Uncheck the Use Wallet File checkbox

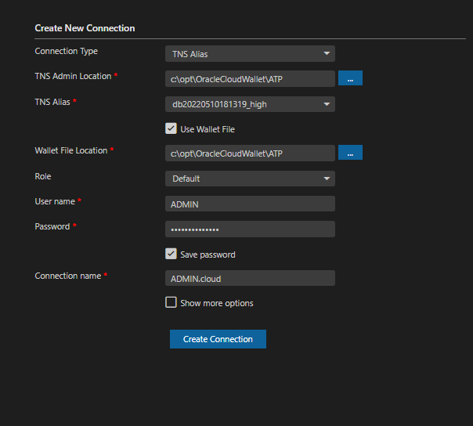pos(171,128)
